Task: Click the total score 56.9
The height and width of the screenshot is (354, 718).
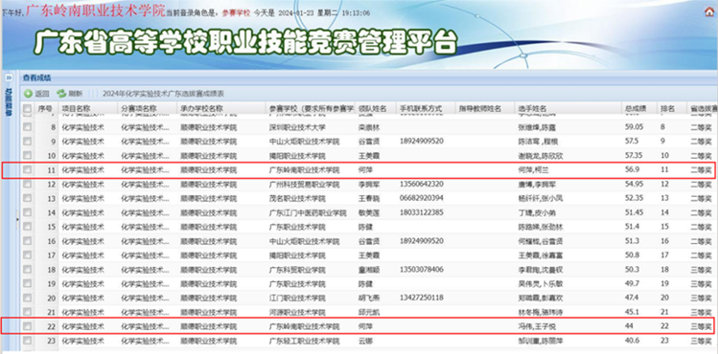Action: pyautogui.click(x=632, y=170)
